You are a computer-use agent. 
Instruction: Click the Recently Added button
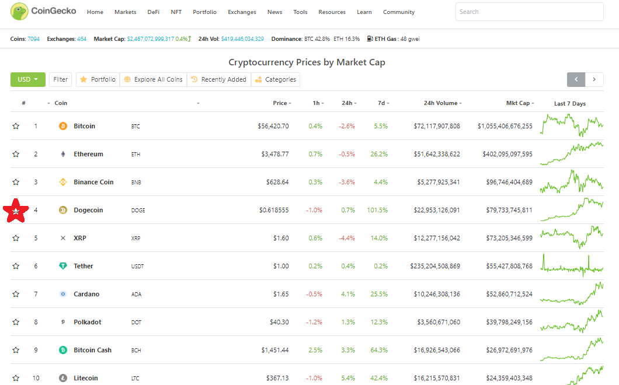click(219, 79)
